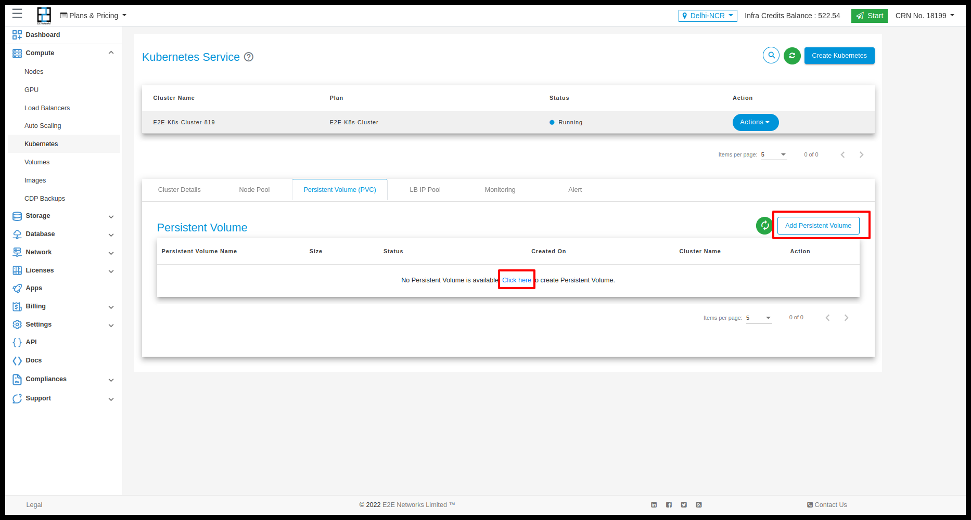This screenshot has height=520, width=971.
Task: Switch to the Monitoring tab
Action: 500,190
